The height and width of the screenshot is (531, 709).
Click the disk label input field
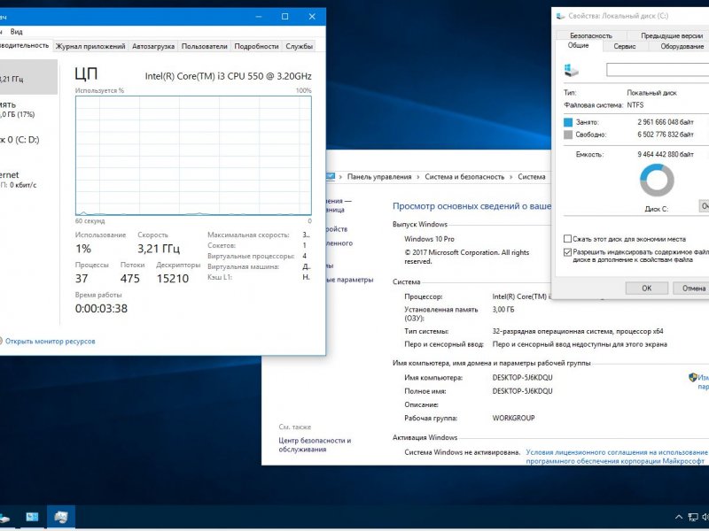(658, 70)
